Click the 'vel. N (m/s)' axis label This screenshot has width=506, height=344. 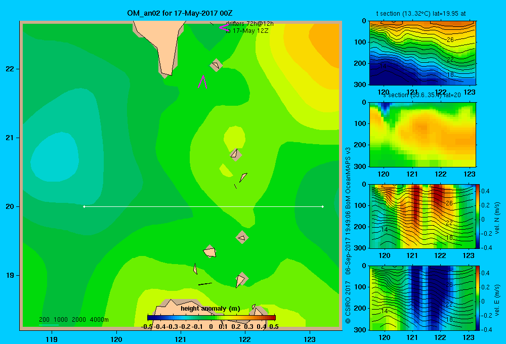click(x=497, y=218)
